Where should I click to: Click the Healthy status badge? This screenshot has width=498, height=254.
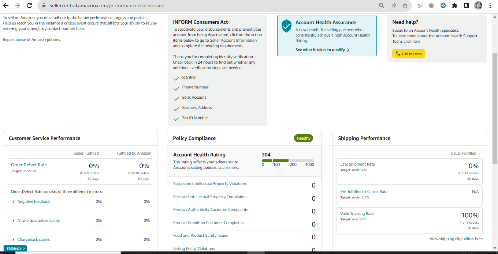coord(304,139)
